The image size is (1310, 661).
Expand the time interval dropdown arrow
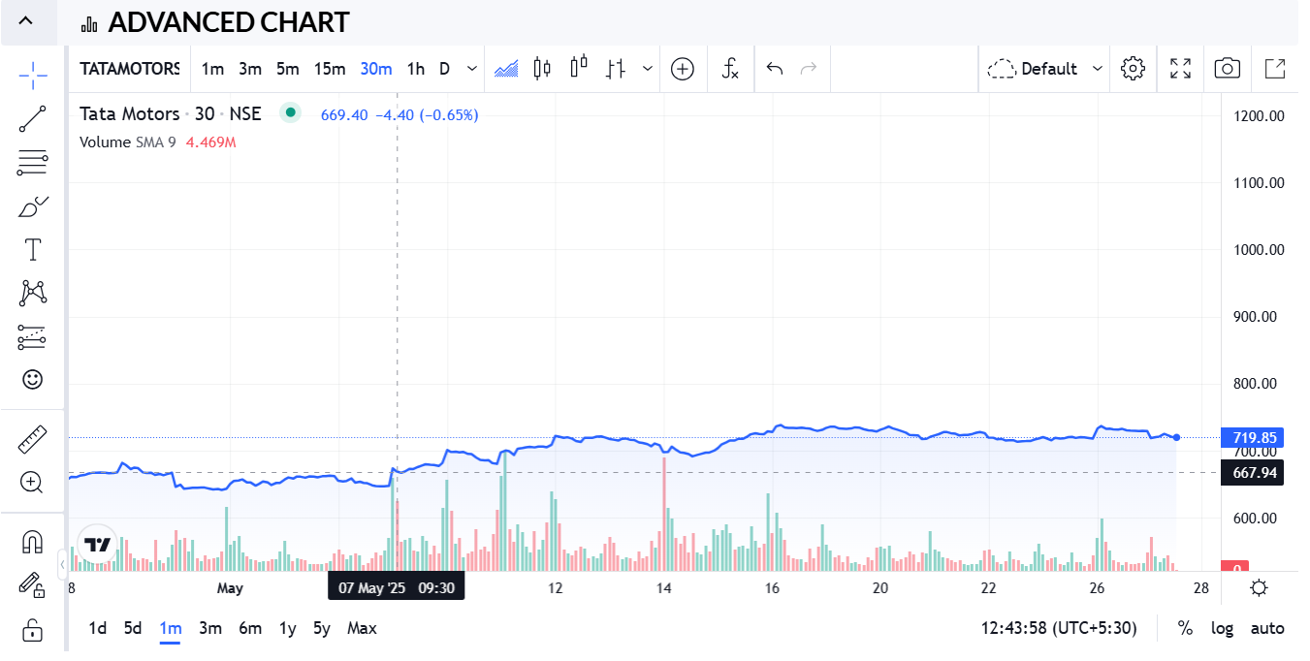coord(472,69)
